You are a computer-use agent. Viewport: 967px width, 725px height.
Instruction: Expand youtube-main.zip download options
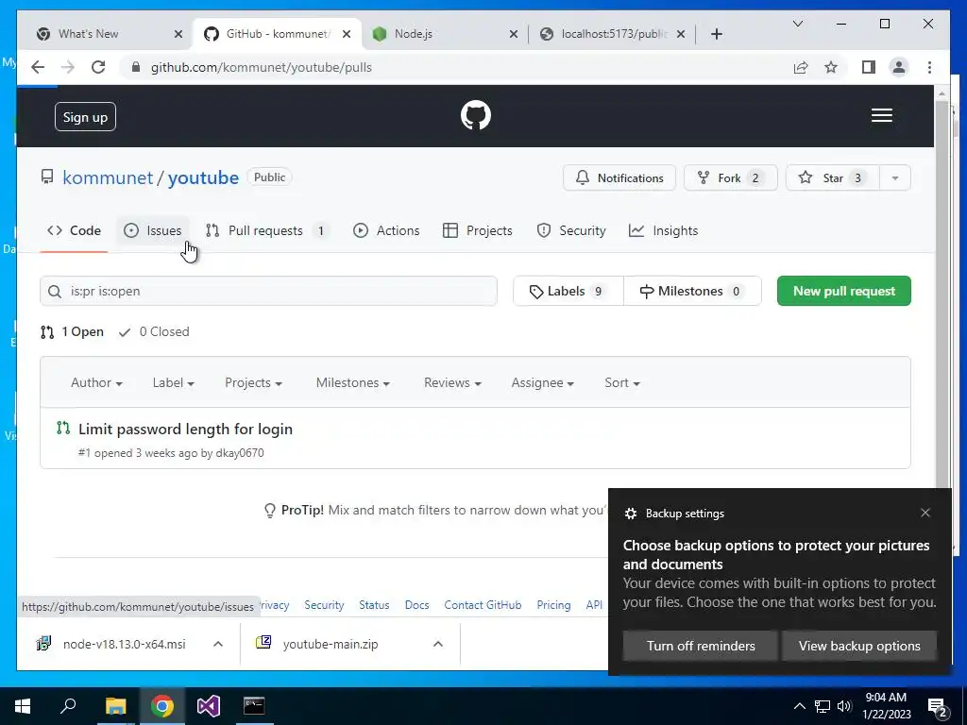[x=438, y=644]
